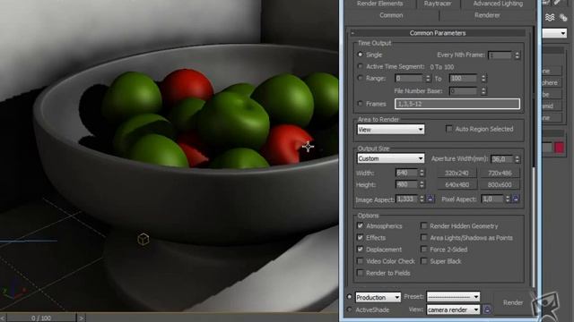Open the Space Warps category icon
The width and height of the screenshot is (574, 322).
coord(550,17)
